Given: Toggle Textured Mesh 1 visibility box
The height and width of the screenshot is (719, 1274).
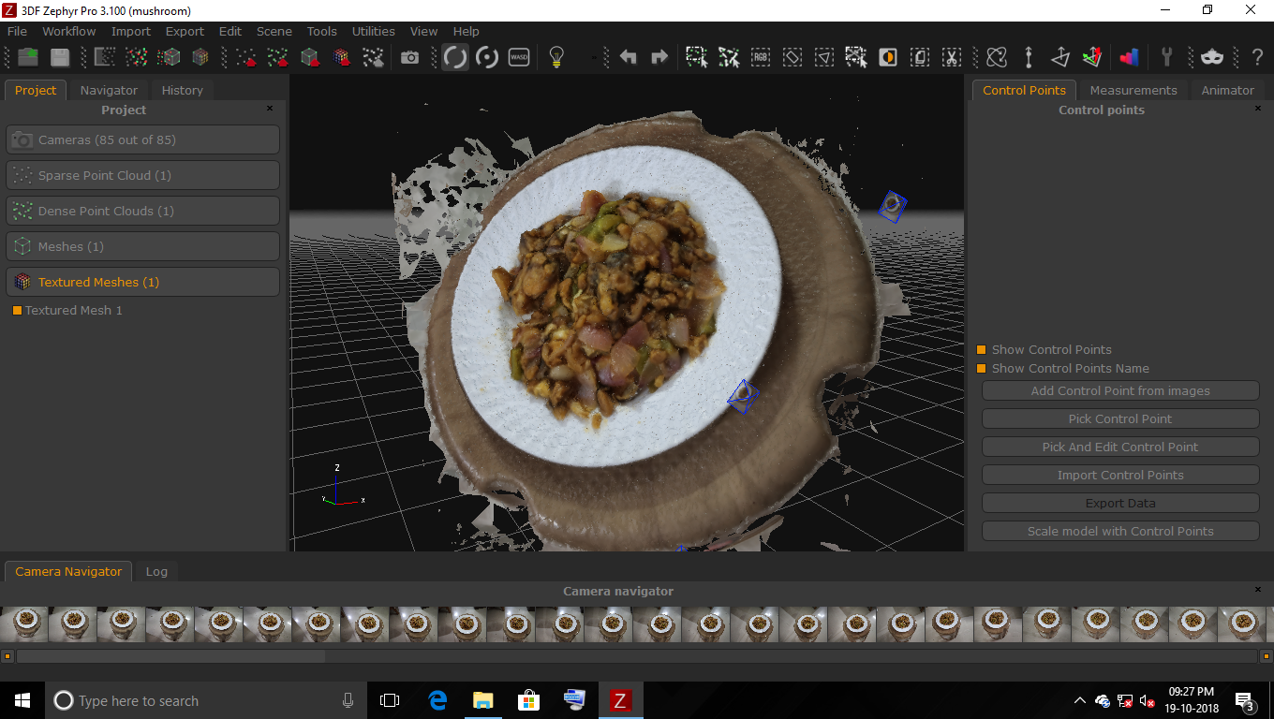Looking at the screenshot, I should tap(17, 311).
